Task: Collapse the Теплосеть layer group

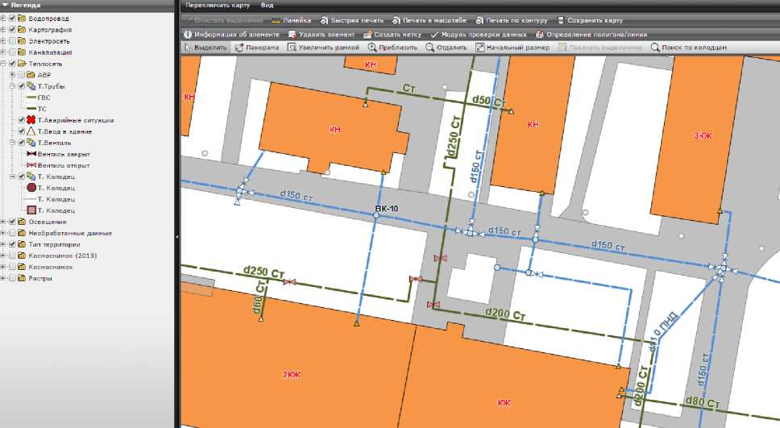Action: (3, 64)
